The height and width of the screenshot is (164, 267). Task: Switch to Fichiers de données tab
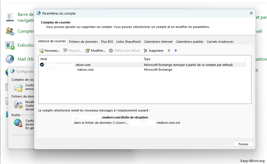tap(83, 42)
